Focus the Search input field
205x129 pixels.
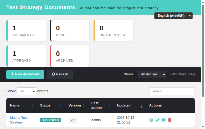[172, 91]
